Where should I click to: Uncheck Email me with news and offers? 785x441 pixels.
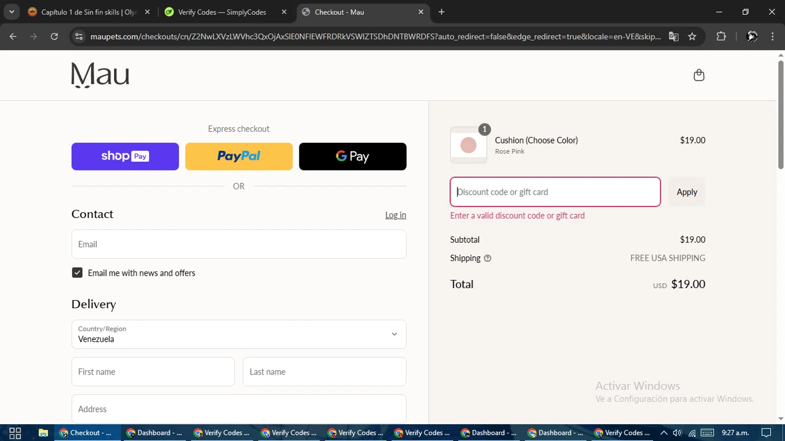pos(77,273)
